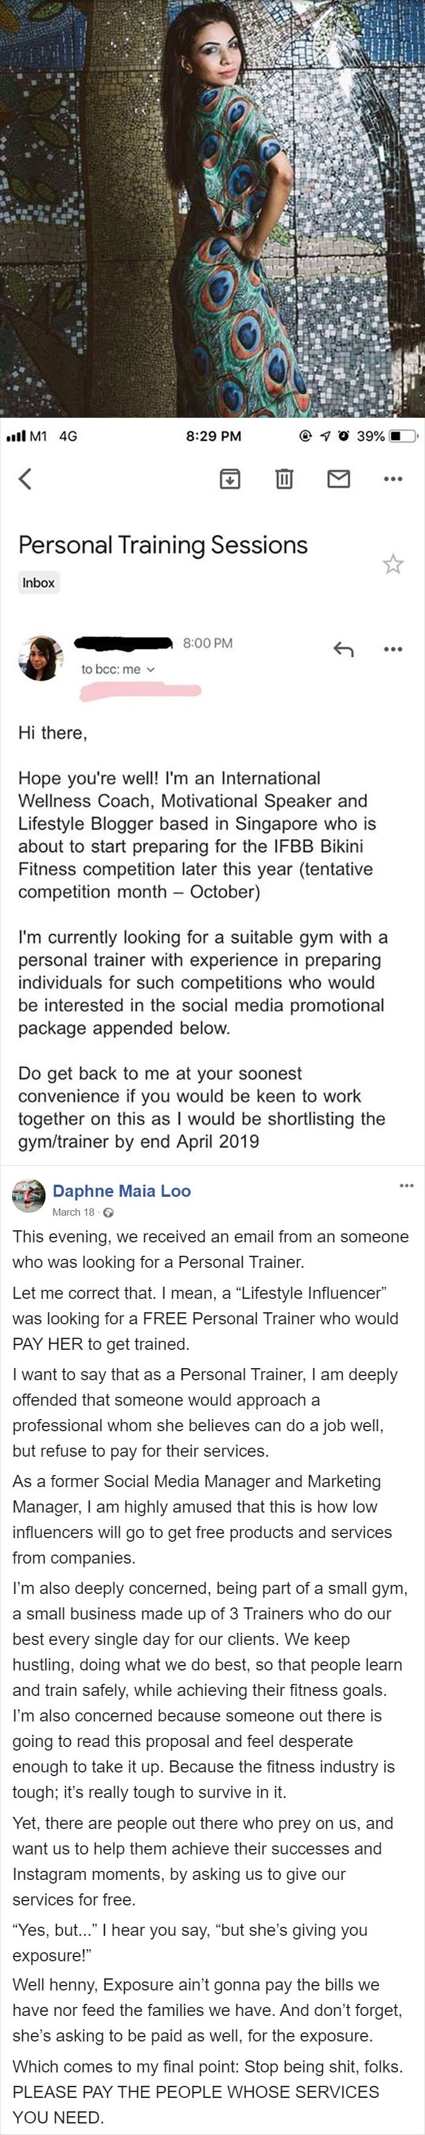Viewport: 425px width, 2135px height.
Task: Open the Facebook post options ellipsis
Action: pos(406,1186)
